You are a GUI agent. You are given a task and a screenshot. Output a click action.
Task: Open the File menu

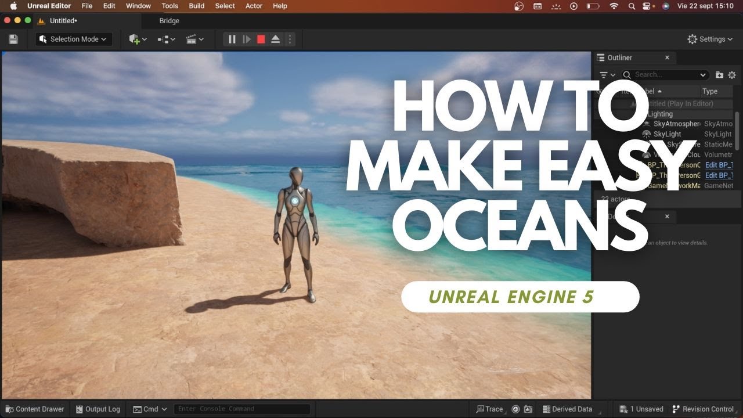pos(87,6)
